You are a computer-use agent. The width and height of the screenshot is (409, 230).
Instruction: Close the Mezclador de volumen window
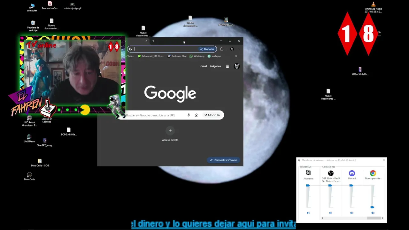pyautogui.click(x=384, y=160)
